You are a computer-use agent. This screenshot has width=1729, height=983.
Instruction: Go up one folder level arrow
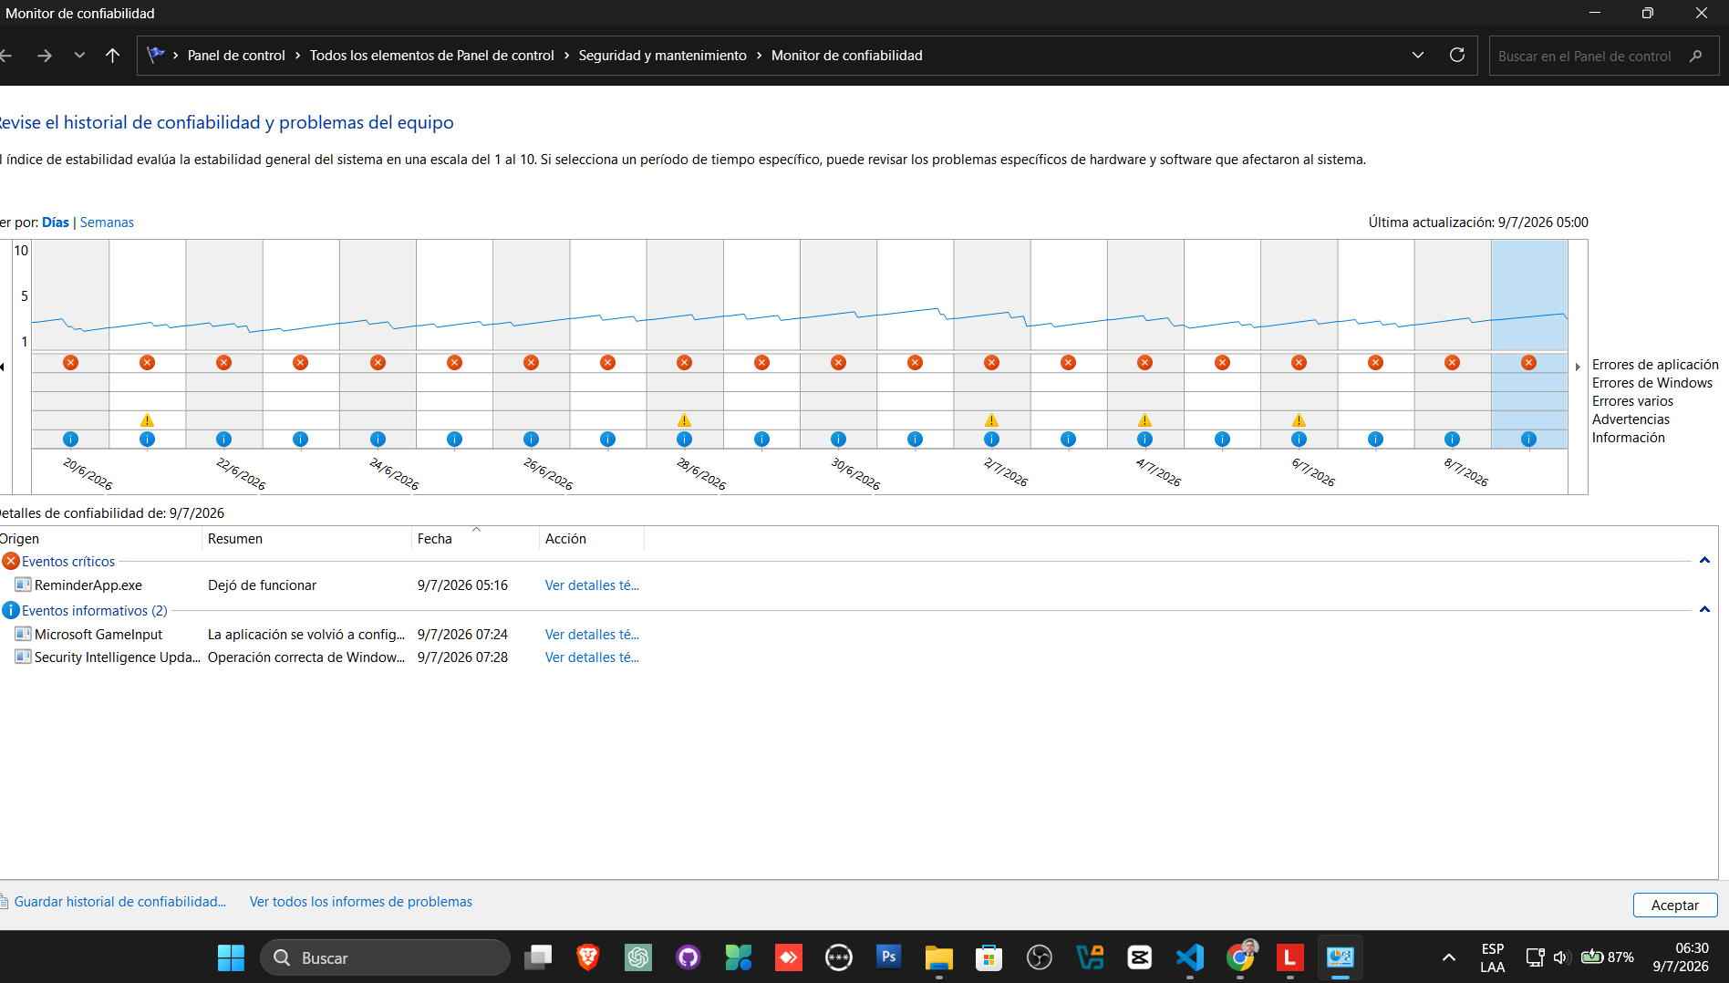(x=112, y=56)
